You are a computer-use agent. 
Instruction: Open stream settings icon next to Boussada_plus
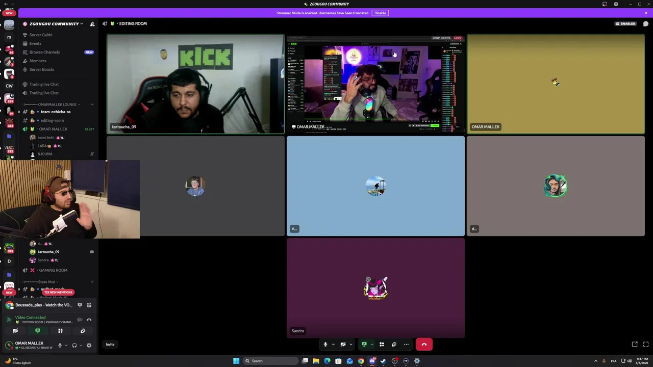pyautogui.click(x=89, y=305)
